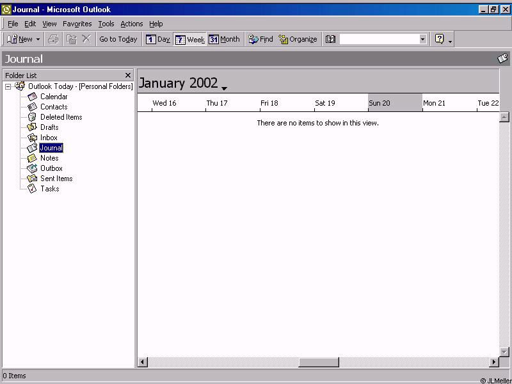Select the Deleted Items folder label
Image resolution: width=512 pixels, height=384 pixels.
pos(61,117)
